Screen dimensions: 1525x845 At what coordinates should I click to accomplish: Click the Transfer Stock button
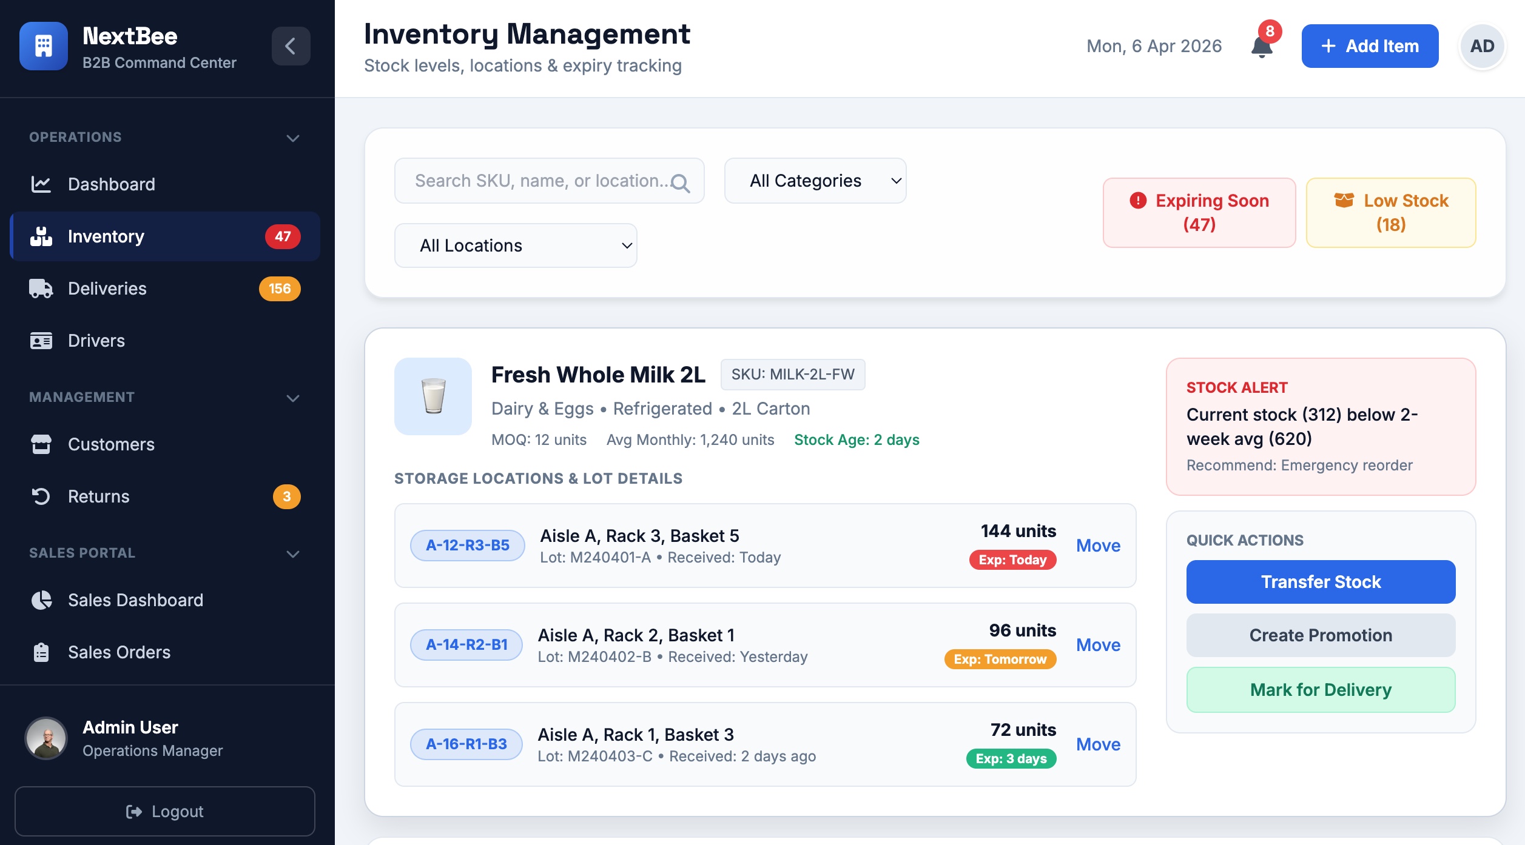coord(1321,582)
